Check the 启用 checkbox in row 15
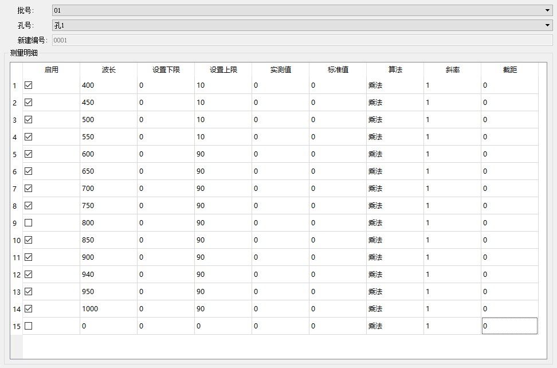 pyautogui.click(x=29, y=326)
